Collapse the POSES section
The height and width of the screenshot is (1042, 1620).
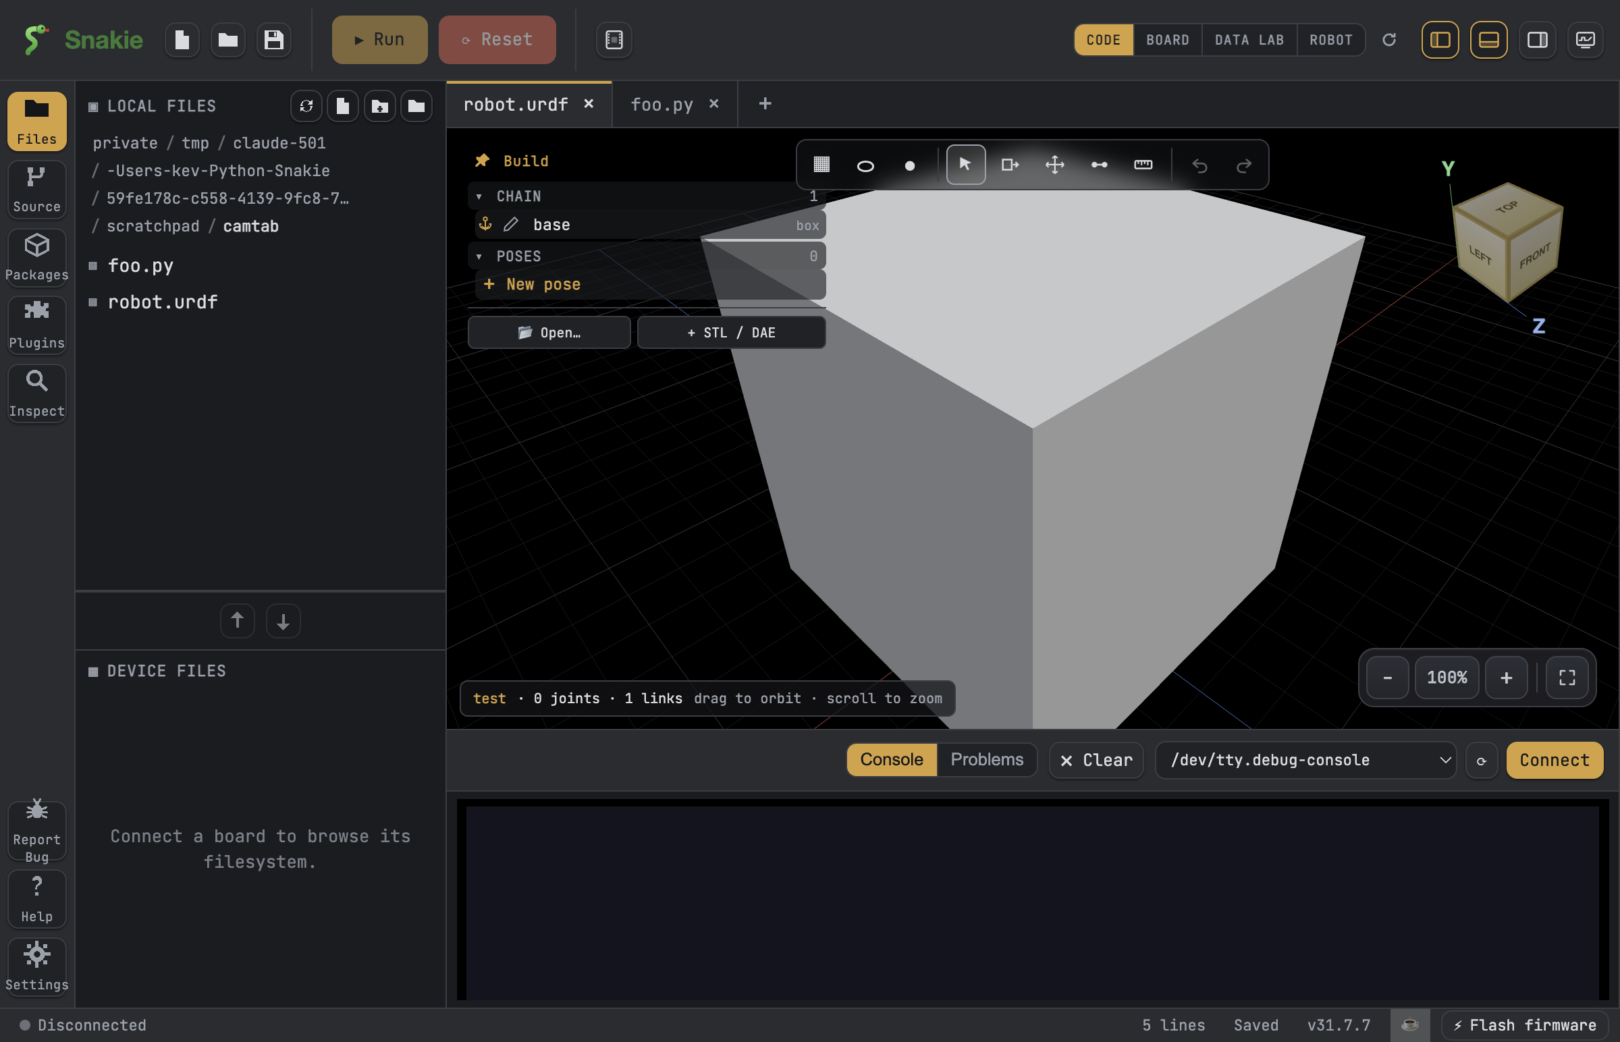point(479,256)
